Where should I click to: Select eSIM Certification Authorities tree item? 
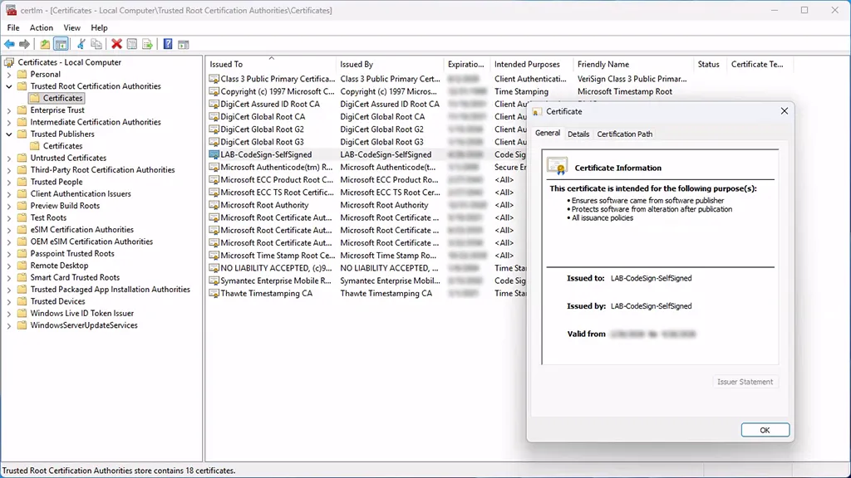[81, 229]
